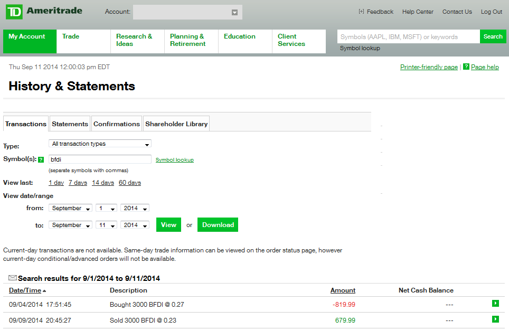Focus the symbols or keywords search field
This screenshot has width=509, height=330.
click(409, 36)
